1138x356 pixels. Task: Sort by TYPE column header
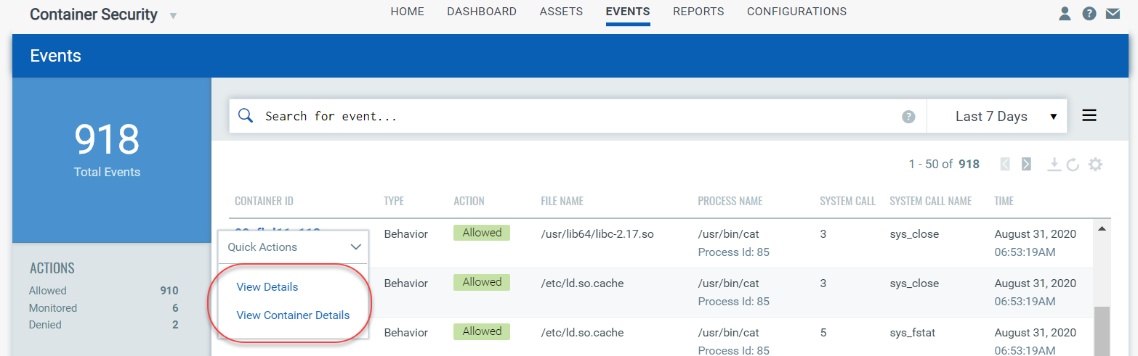coord(394,201)
